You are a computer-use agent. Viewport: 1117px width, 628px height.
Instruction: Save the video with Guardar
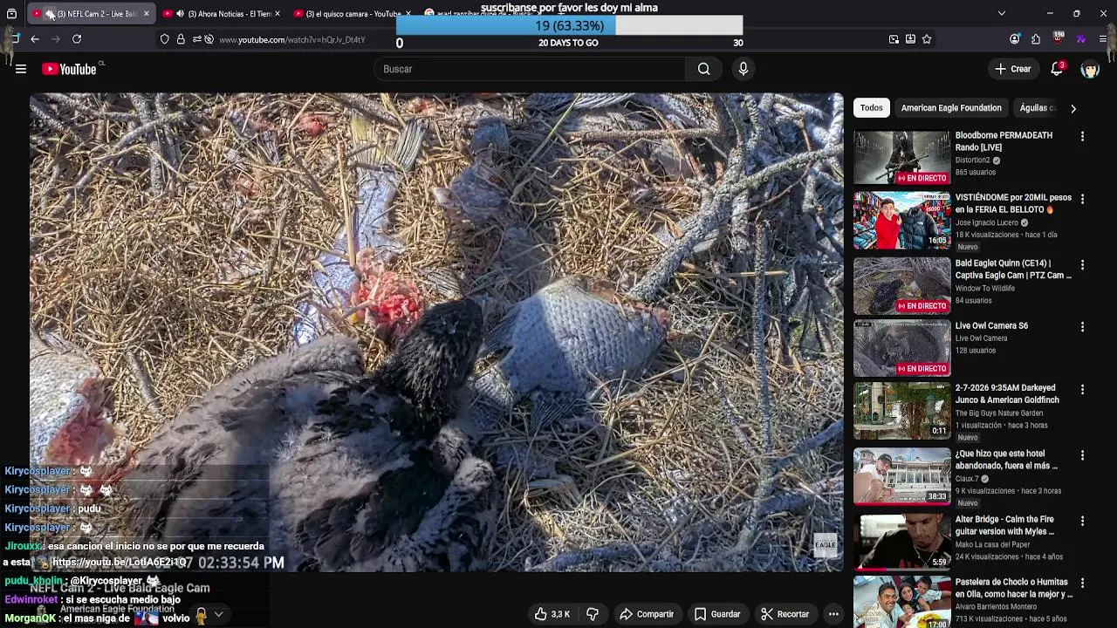pyautogui.click(x=717, y=614)
